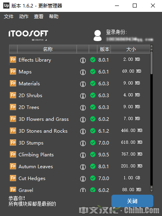Show info for Cut Hedges
This screenshot has height=216, width=162.
tap(83, 178)
